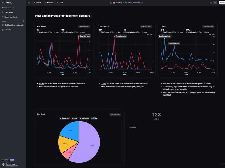The image size is (225, 168).
Task: Toggle the Marketing legend in pie chart
Action: tap(84, 118)
